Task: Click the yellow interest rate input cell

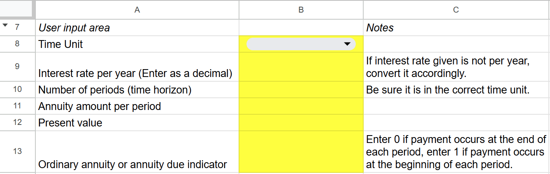Action: point(301,67)
